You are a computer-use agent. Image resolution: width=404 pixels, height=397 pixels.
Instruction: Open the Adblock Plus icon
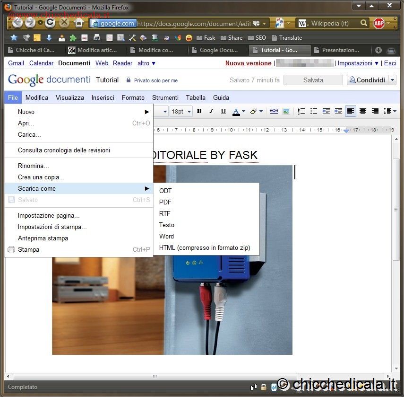pos(378,23)
